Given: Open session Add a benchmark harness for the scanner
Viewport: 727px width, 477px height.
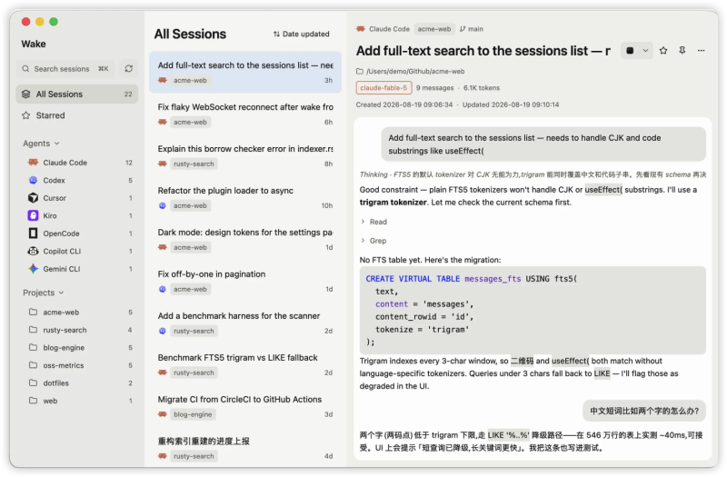Looking at the screenshot, I should pyautogui.click(x=245, y=323).
